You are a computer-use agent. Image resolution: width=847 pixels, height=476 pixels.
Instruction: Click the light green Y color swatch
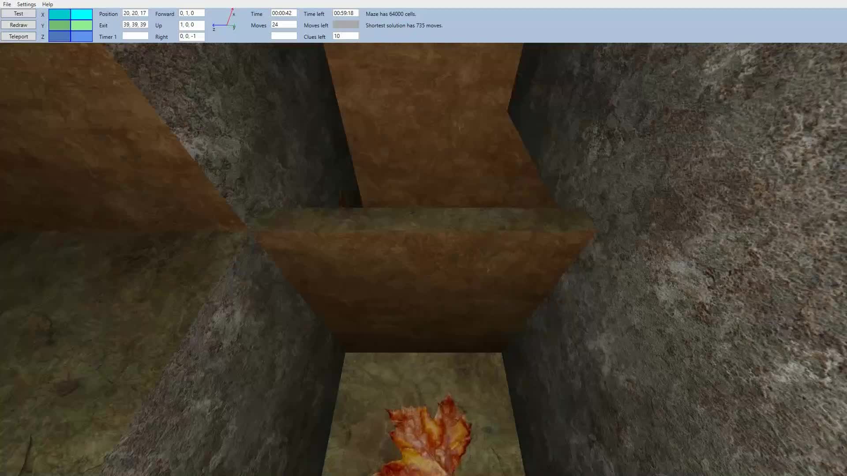click(82, 26)
